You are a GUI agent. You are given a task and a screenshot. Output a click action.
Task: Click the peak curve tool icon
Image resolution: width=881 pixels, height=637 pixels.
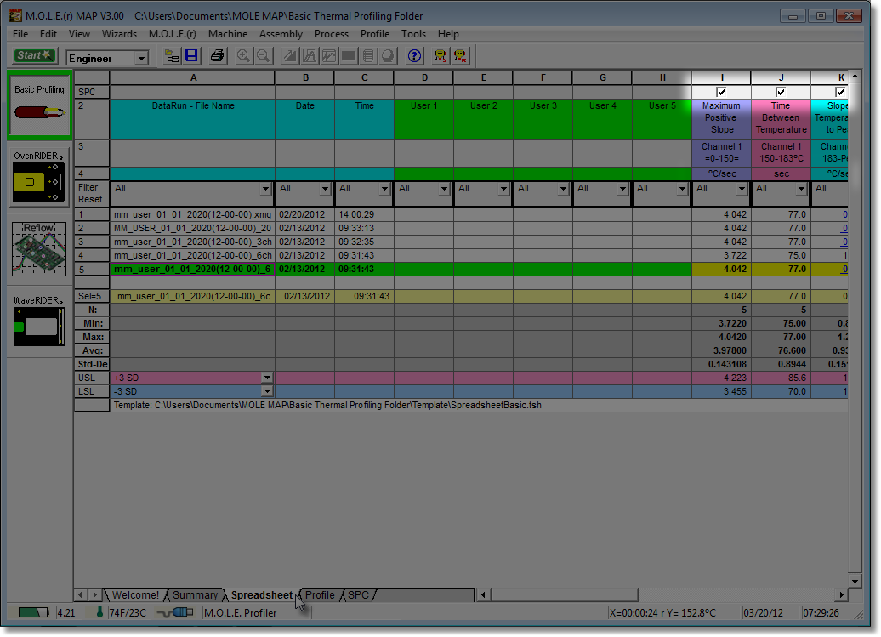(x=310, y=55)
